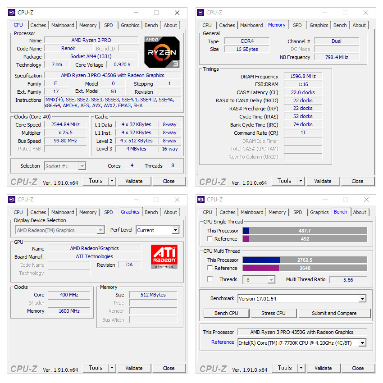383x383 pixels.
Task: Click the Level 3 cache 4 MBytes value
Action: point(136,149)
